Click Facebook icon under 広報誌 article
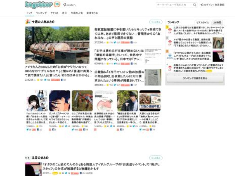 [x=132, y=85]
